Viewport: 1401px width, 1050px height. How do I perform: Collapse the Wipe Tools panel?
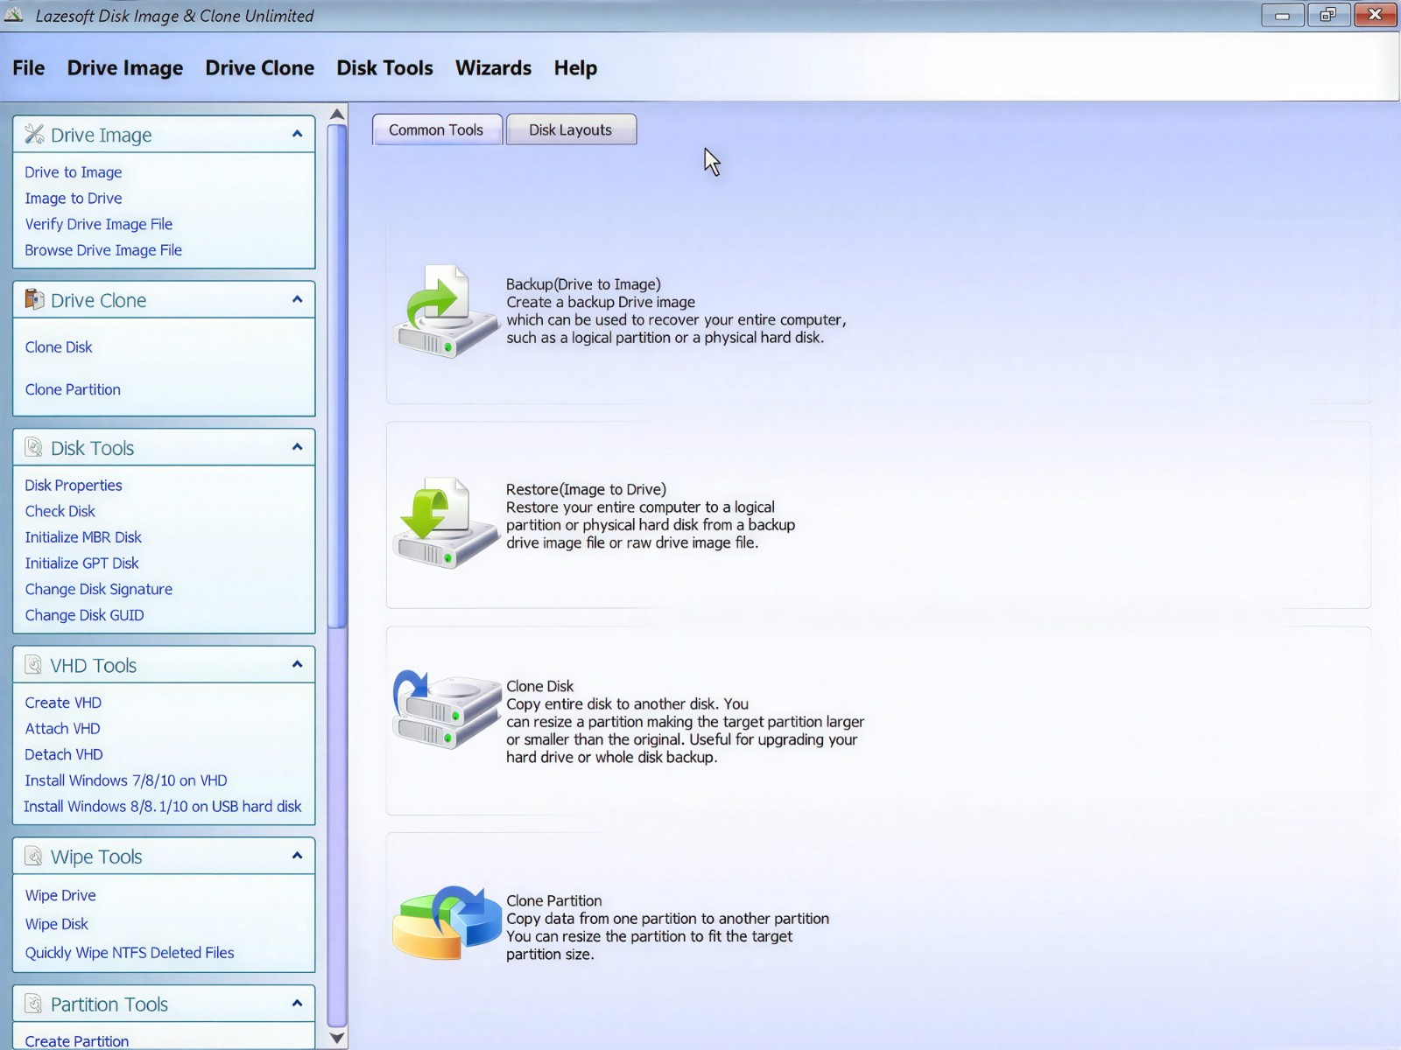point(297,856)
